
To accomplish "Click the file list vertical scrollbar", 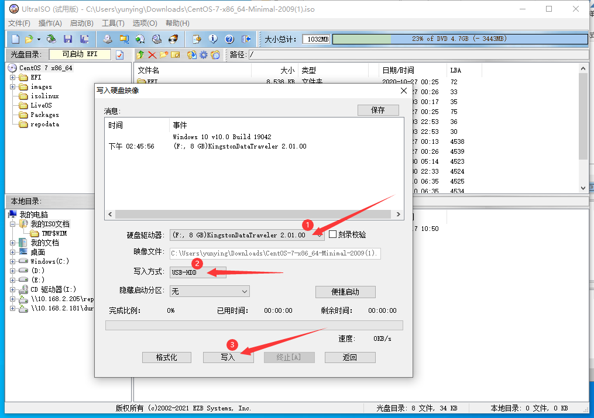I will (583, 129).
